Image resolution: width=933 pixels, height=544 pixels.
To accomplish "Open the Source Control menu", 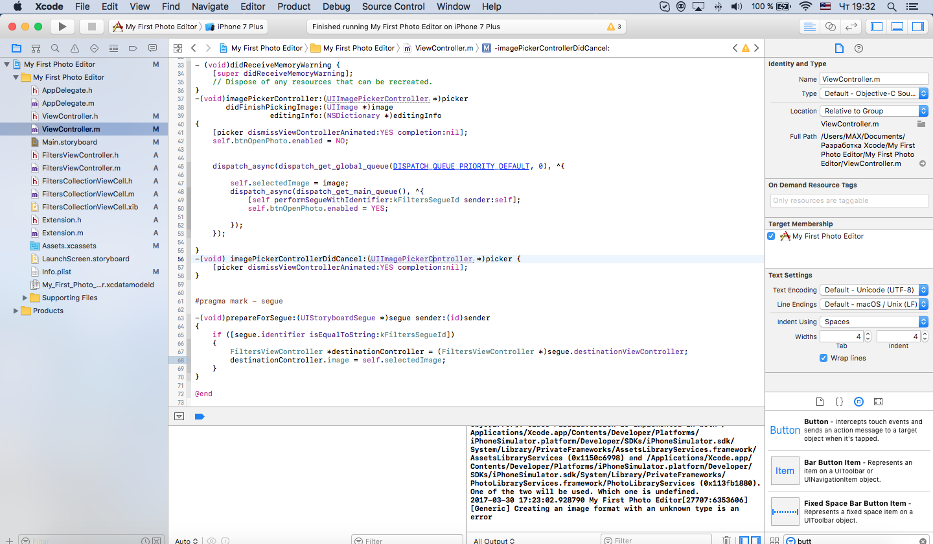I will (x=394, y=6).
